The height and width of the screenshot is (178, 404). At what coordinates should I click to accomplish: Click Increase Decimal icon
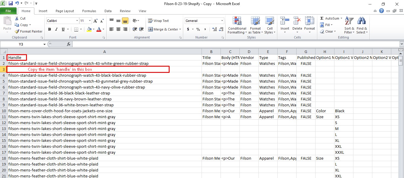tap(214, 29)
